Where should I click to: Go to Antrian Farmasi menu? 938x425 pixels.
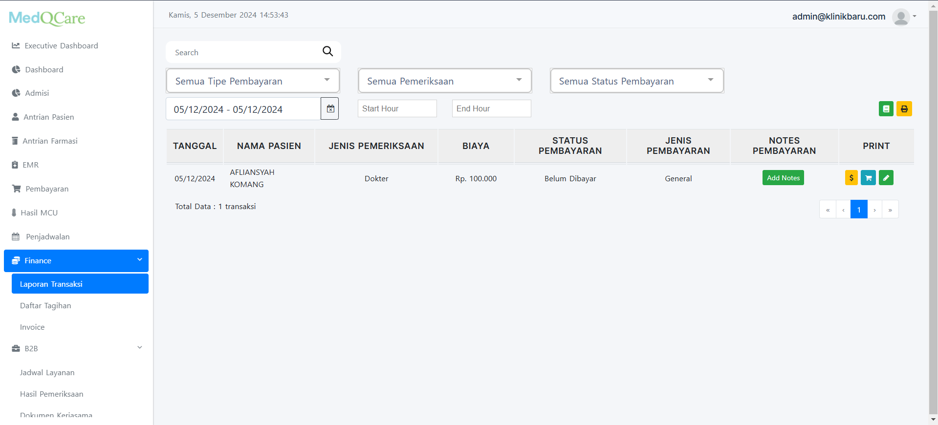coord(50,141)
